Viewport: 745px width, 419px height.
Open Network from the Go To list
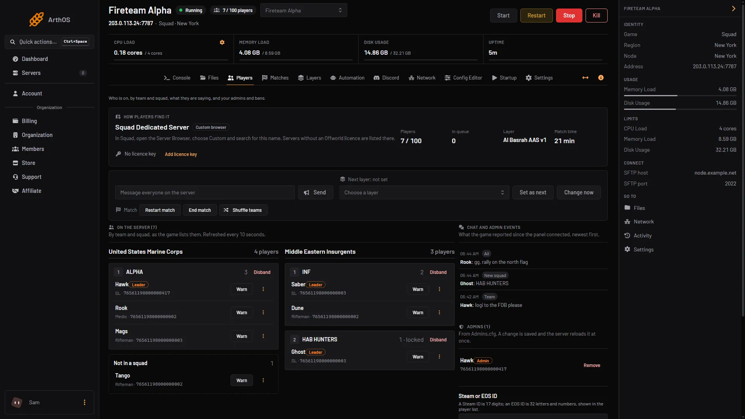639,222
